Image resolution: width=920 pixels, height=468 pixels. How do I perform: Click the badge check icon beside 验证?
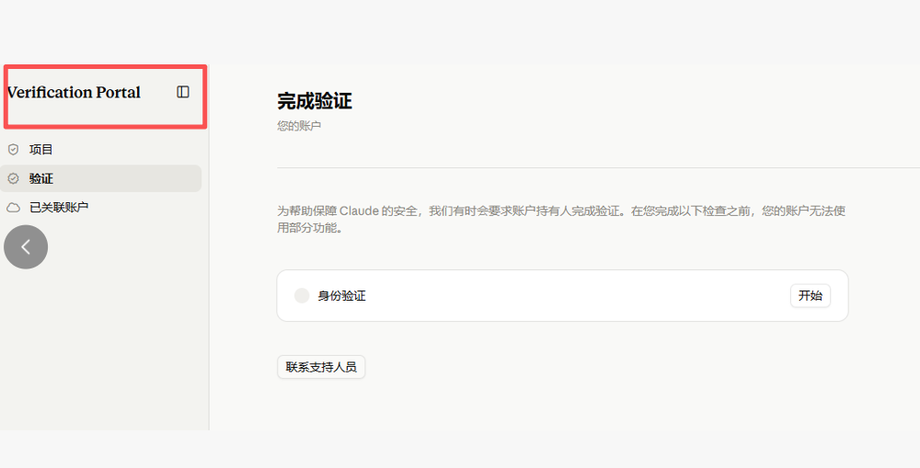[x=13, y=178]
